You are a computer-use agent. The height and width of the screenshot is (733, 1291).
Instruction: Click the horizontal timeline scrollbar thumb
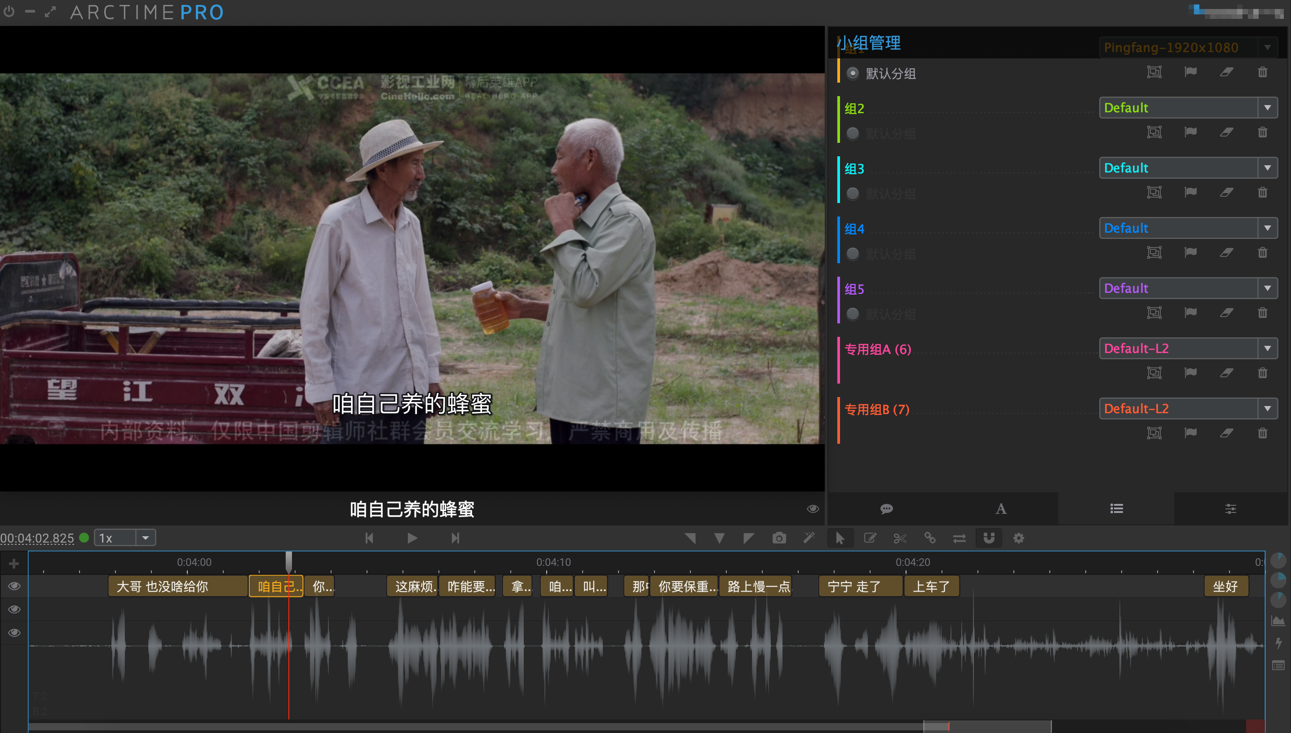coord(987,726)
